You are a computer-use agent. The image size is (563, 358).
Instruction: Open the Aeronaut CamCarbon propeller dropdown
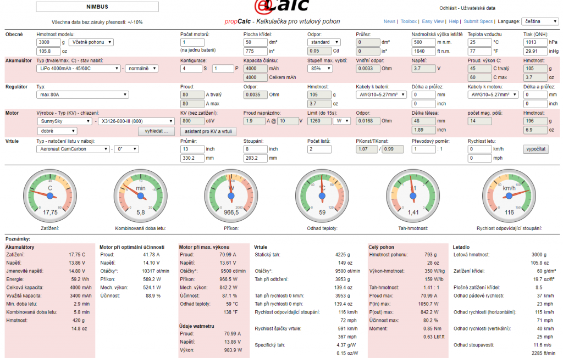point(73,149)
